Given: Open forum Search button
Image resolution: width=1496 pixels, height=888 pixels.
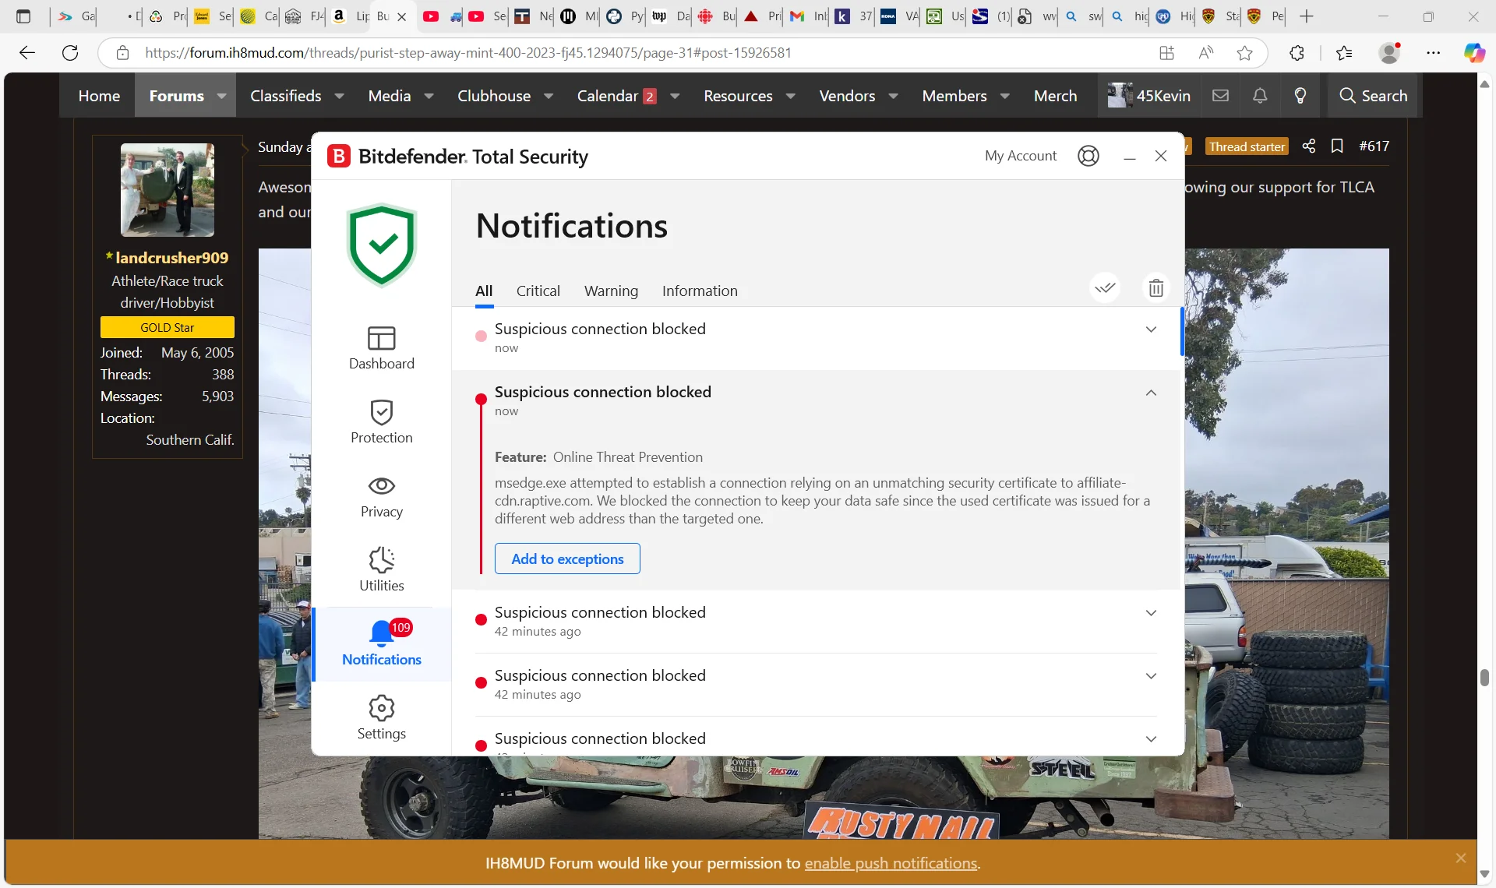Looking at the screenshot, I should (x=1373, y=95).
